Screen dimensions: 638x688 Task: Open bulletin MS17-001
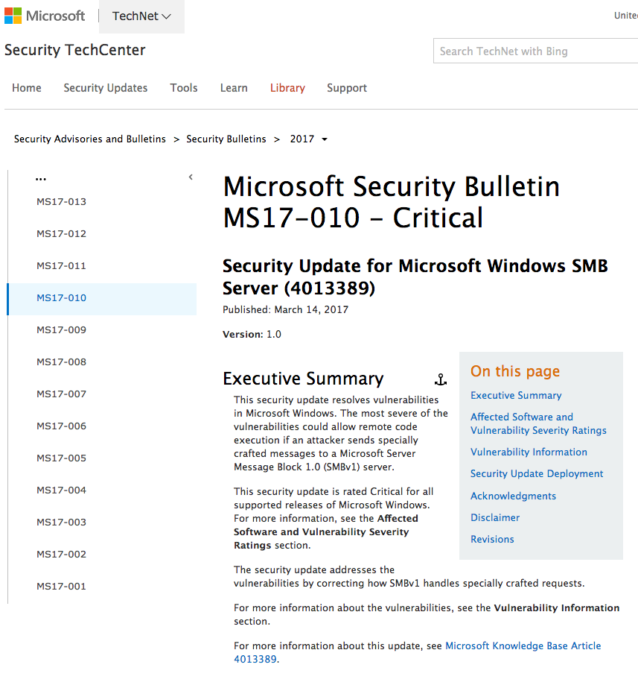(61, 586)
